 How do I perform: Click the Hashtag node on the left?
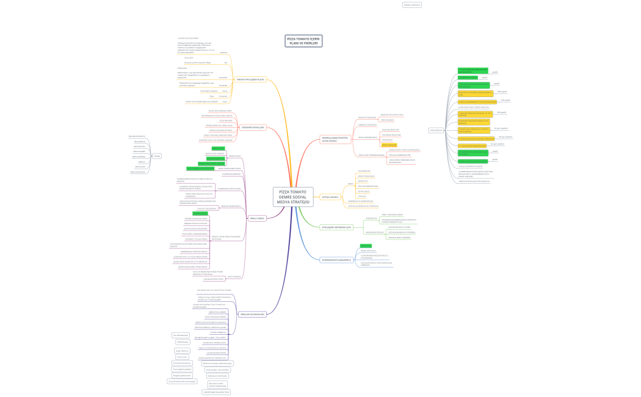coord(157,156)
